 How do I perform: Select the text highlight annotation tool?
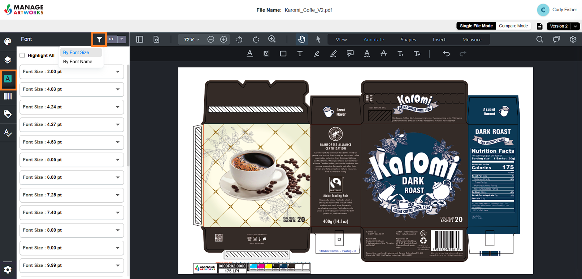266,54
